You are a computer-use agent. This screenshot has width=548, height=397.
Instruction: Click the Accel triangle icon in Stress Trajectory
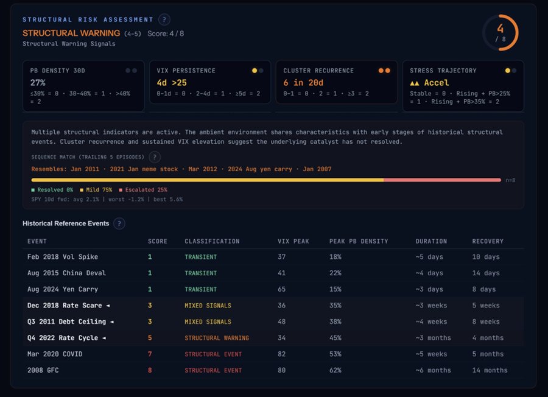[415, 83]
